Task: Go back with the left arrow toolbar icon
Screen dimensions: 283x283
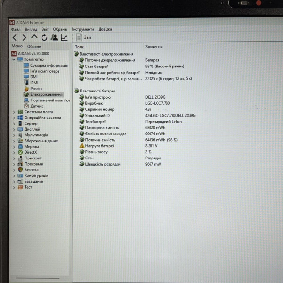Action: pyautogui.click(x=15, y=38)
